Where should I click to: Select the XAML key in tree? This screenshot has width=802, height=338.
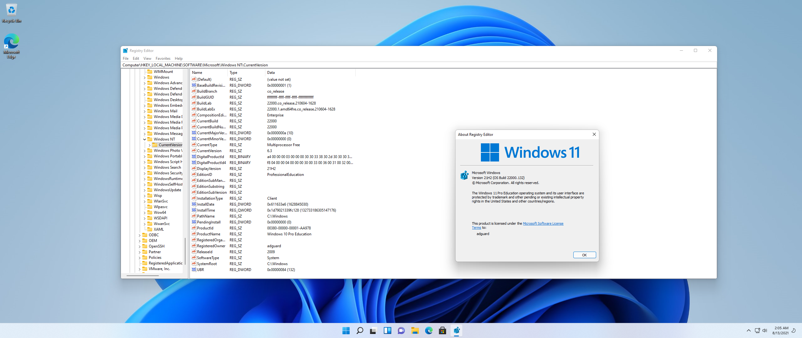[x=159, y=229]
